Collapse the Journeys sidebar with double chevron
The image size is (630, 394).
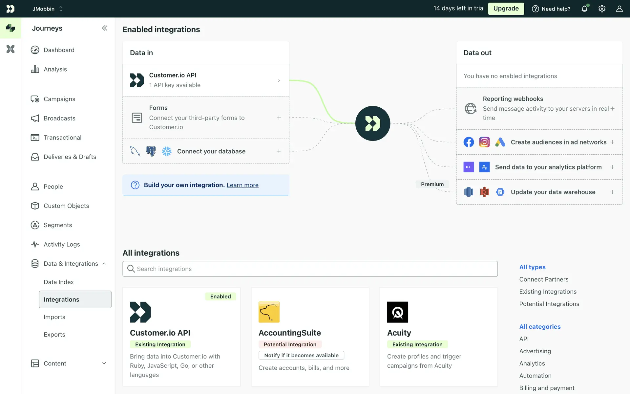(104, 28)
